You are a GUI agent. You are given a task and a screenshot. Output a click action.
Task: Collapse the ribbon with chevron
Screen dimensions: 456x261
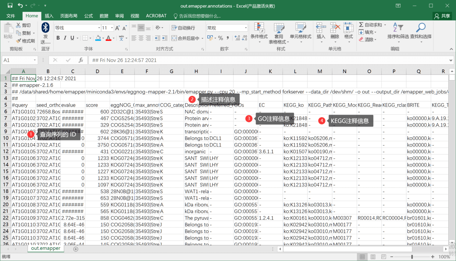point(451,49)
